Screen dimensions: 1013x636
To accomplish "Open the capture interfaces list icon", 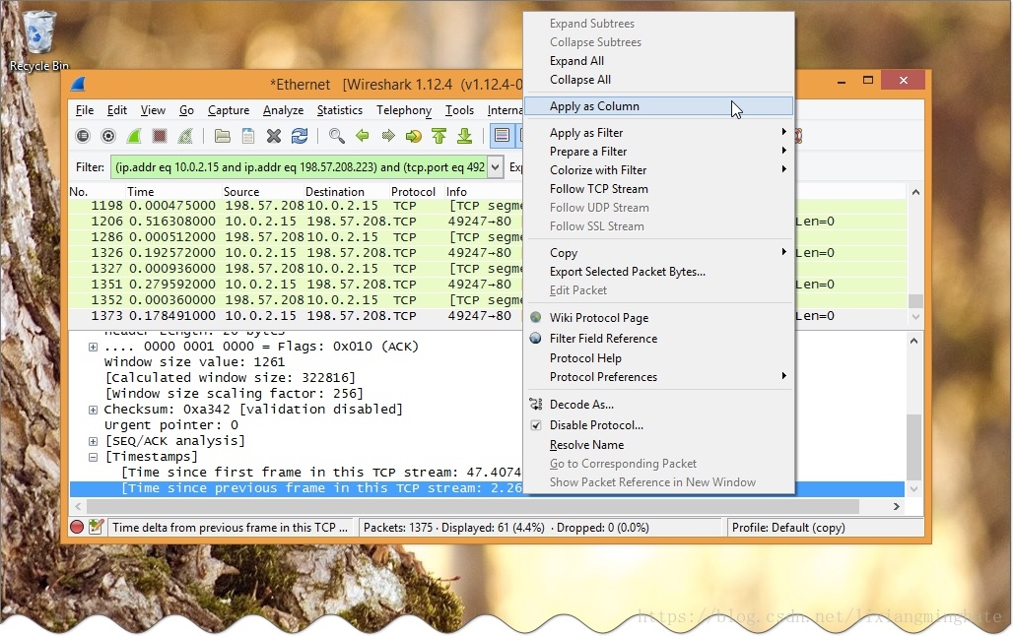I will 83,136.
